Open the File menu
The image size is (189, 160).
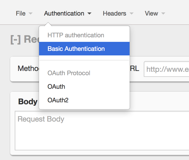coord(21,14)
